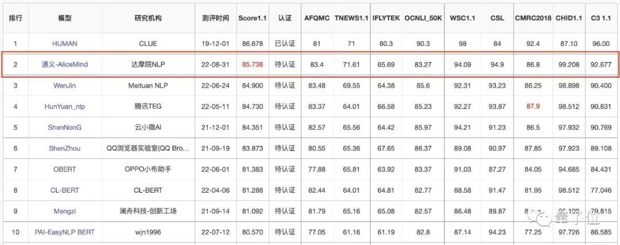This screenshot has width=620, height=245.
Task: Click the OBERT model link
Action: pyautogui.click(x=64, y=169)
